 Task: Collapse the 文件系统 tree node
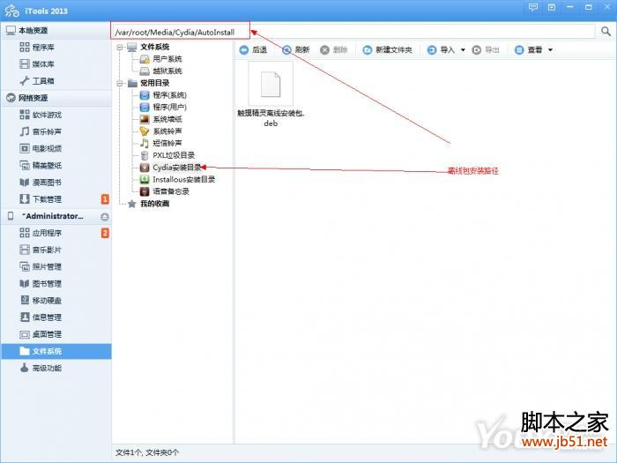120,47
